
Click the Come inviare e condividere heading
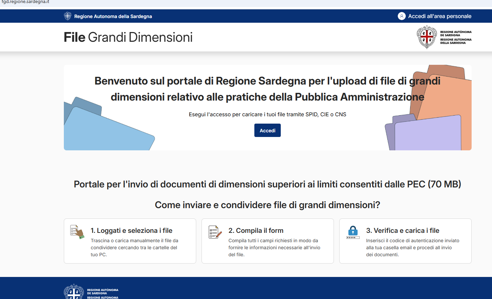coord(267,205)
